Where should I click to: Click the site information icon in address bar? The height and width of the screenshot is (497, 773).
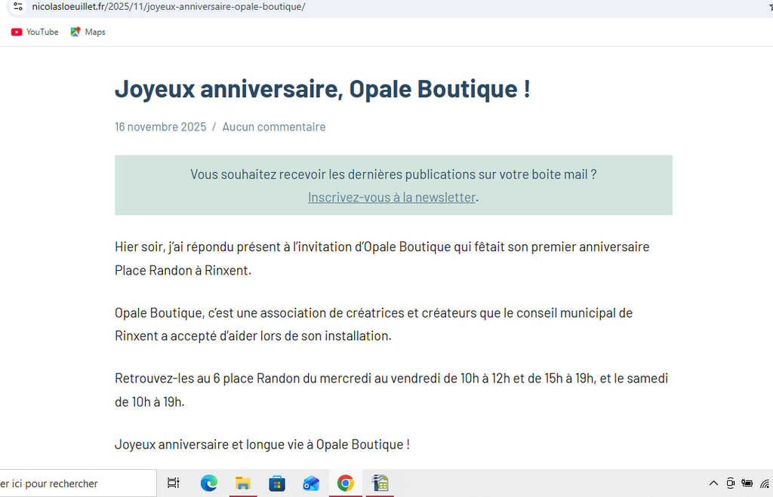[18, 7]
